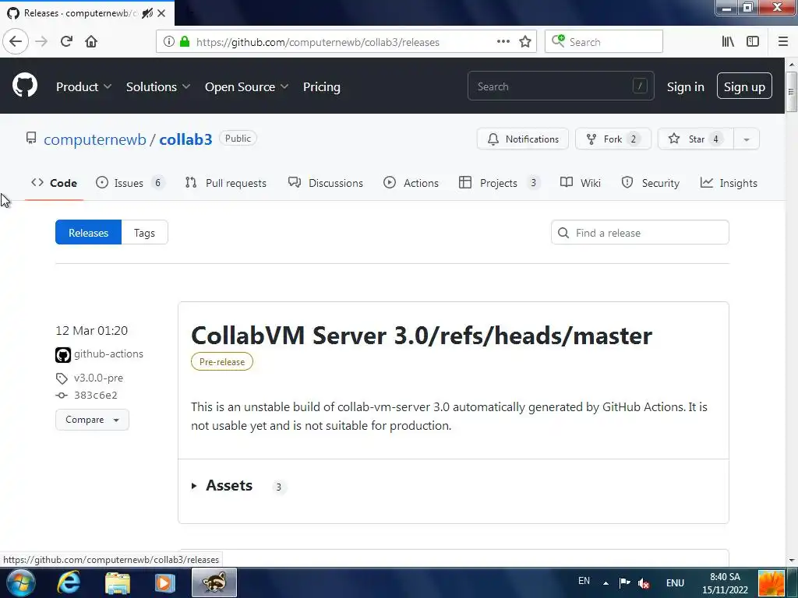Open the Windows Start button
The height and width of the screenshot is (598, 798).
tap(20, 582)
